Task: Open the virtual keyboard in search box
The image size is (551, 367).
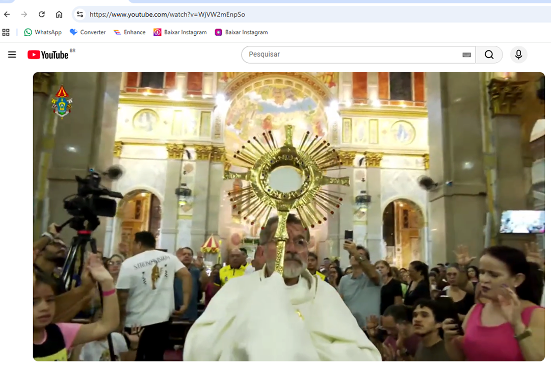Action: click(x=466, y=55)
